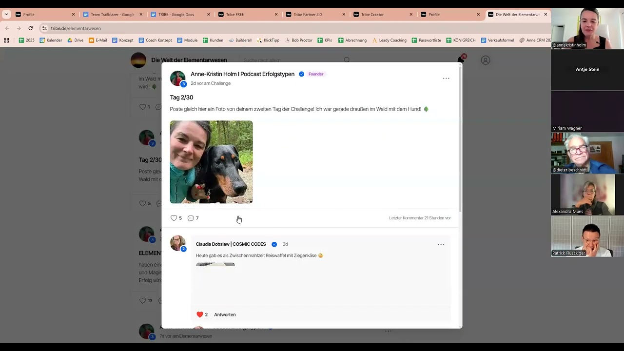624x351 pixels.
Task: Close the Die Welt der Elementarwesen tab
Action: [x=546, y=14]
